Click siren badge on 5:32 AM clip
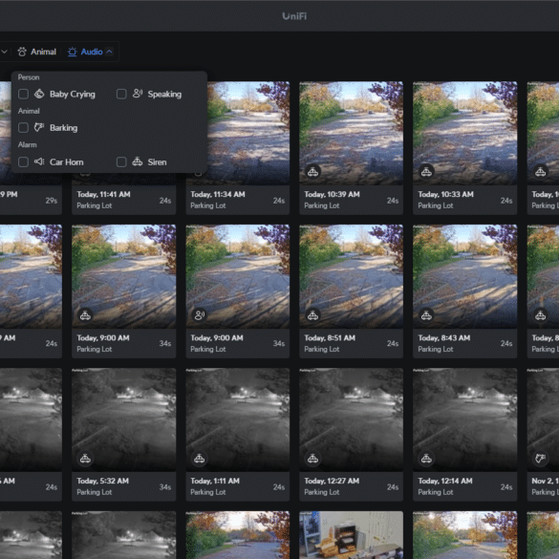The width and height of the screenshot is (559, 559). pyautogui.click(x=85, y=459)
